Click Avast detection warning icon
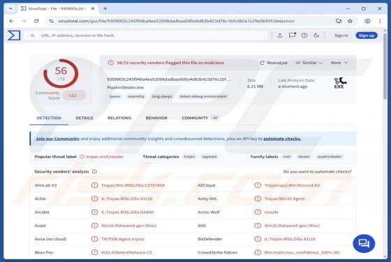Image resolution: width=391 pixels, height=262 pixels. (94, 226)
